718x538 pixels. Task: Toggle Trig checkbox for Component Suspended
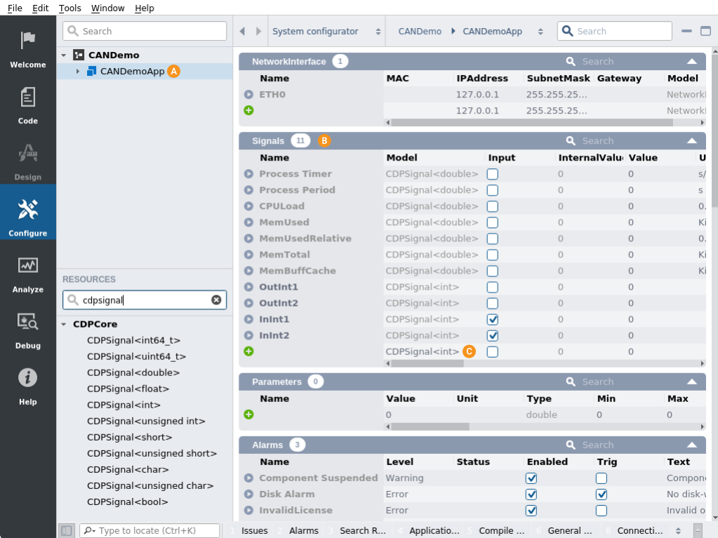click(x=601, y=478)
